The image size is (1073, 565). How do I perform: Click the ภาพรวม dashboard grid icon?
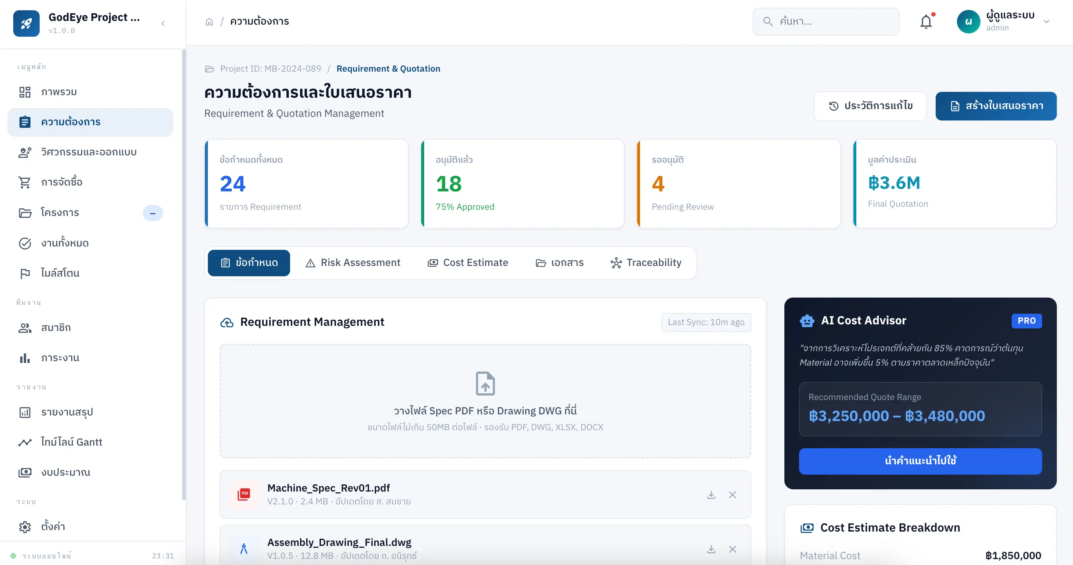[25, 92]
